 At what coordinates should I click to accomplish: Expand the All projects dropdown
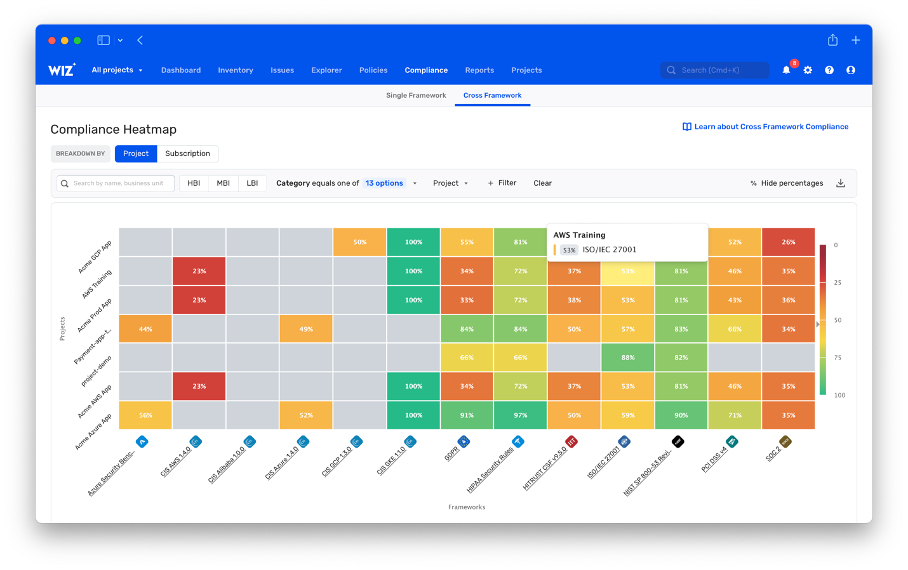(x=117, y=70)
